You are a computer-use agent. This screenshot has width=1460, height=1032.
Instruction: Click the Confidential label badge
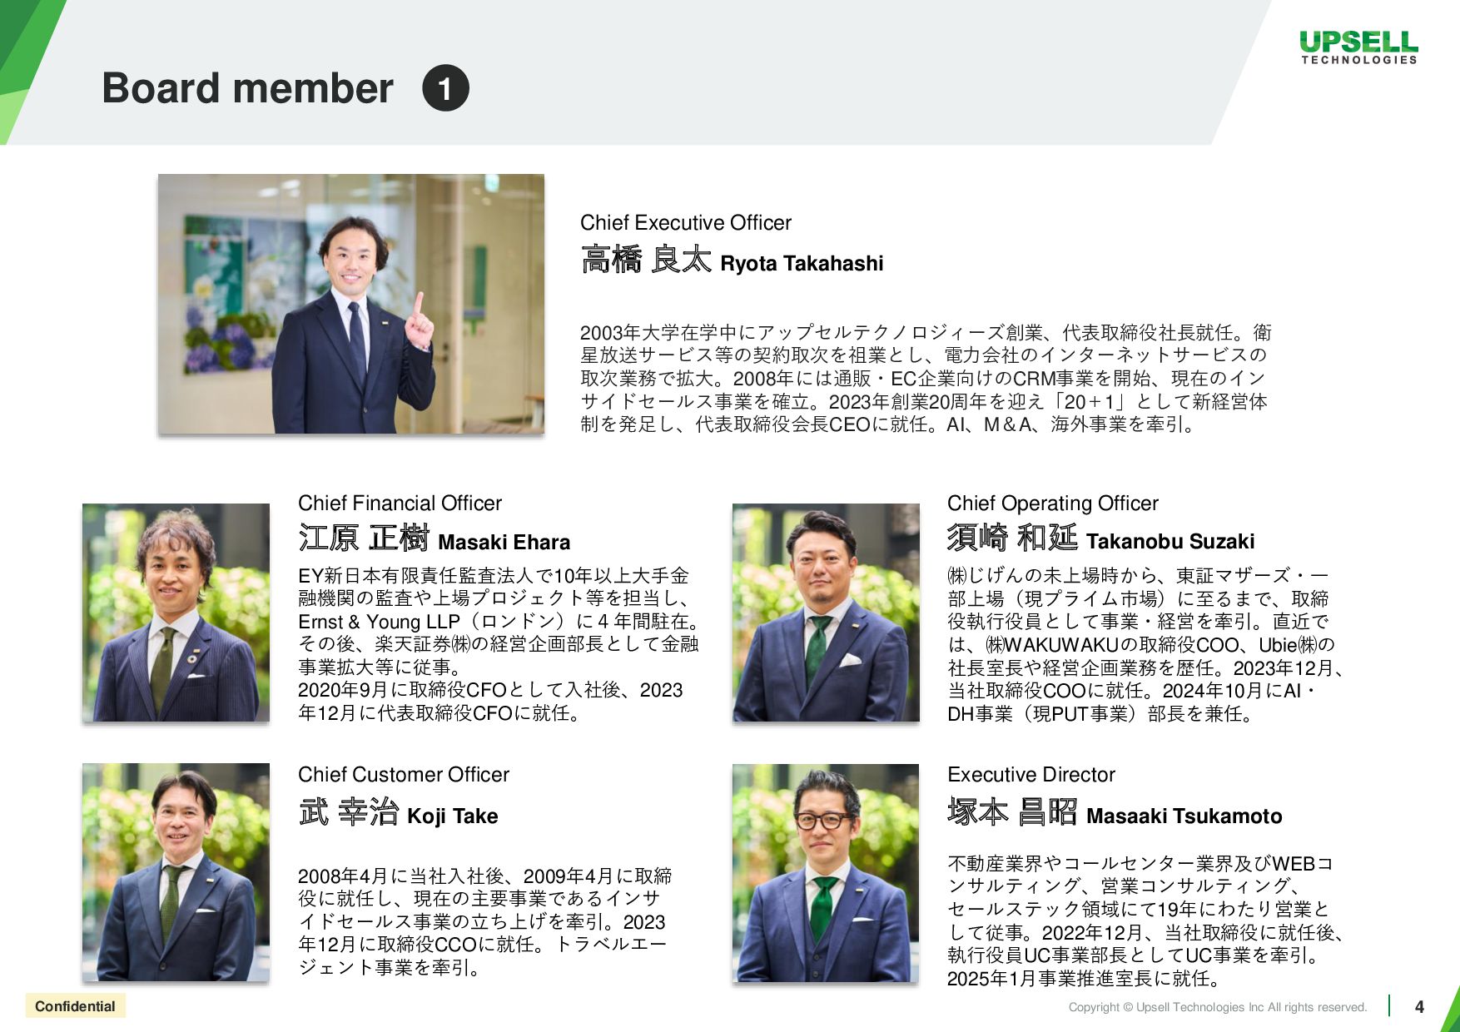tap(75, 1006)
